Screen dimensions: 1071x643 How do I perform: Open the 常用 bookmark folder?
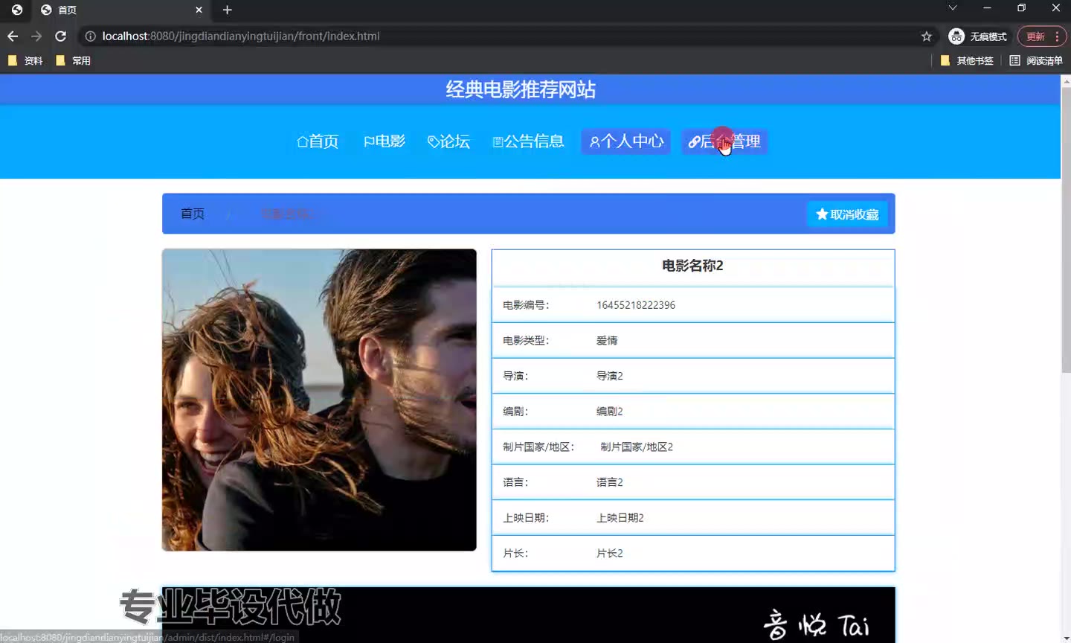tap(73, 60)
